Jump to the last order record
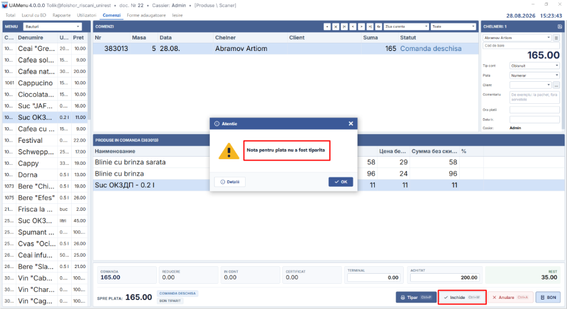This screenshot has width=567, height=309. 370,26
